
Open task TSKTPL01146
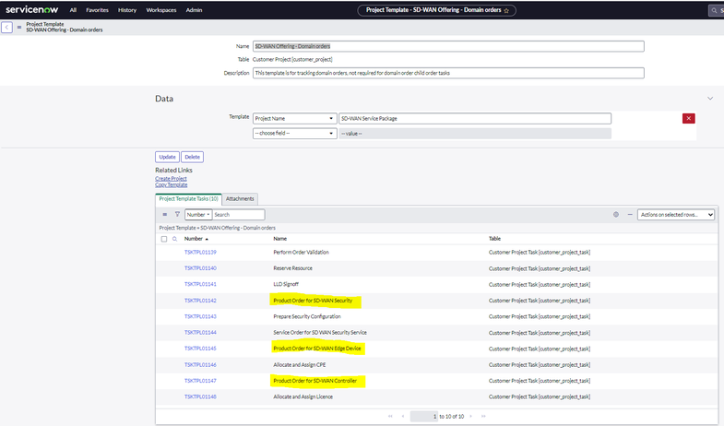tap(200, 364)
